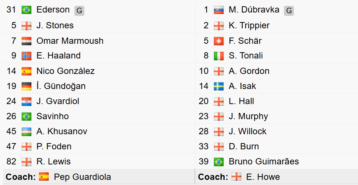Click the goalkeeper G badge next to M. Dúbravka

[289, 11]
